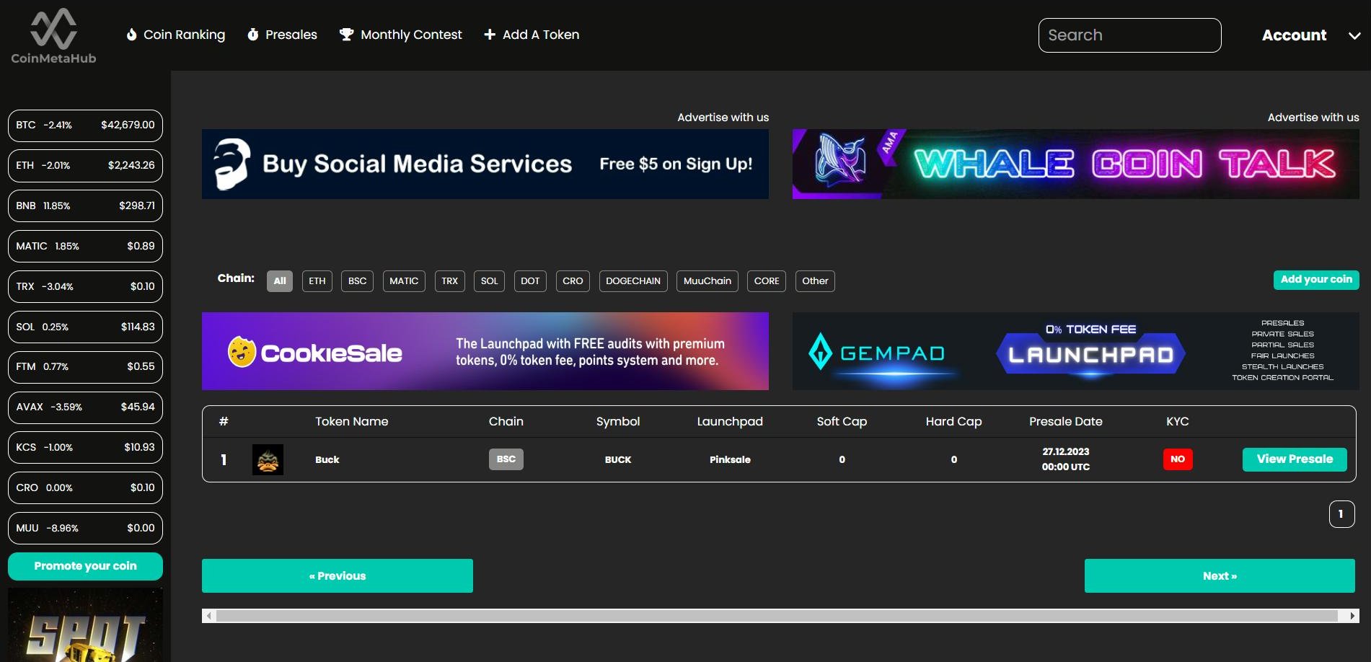Click the Monthly Contest trophy icon
The width and height of the screenshot is (1371, 662).
coord(346,35)
